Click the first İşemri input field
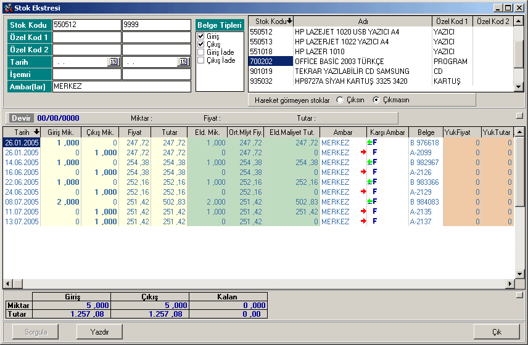Image resolution: width=528 pixels, height=345 pixels. point(87,75)
